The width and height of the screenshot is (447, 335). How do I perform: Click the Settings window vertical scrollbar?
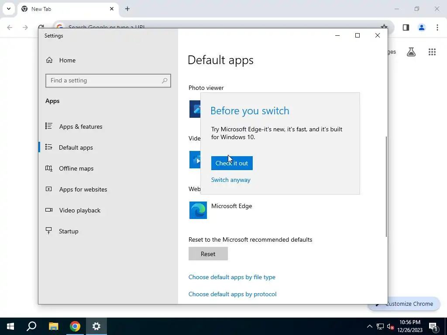[386, 186]
